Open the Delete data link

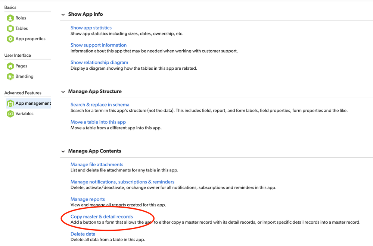coord(83,234)
